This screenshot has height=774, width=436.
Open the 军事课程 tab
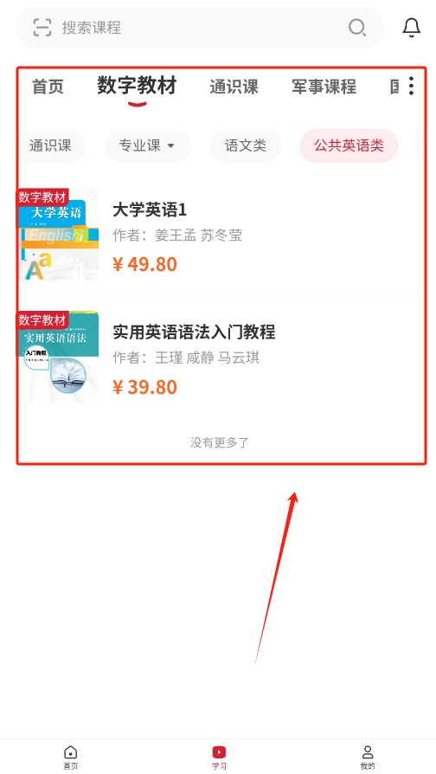pos(324,87)
